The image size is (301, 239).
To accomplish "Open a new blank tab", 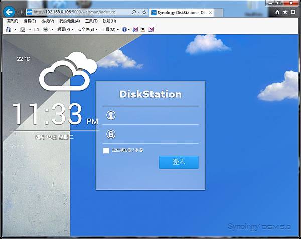I will pos(218,13).
